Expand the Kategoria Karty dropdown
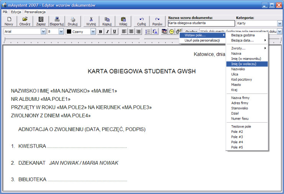Screen dimensions: 284x194 click(279, 23)
